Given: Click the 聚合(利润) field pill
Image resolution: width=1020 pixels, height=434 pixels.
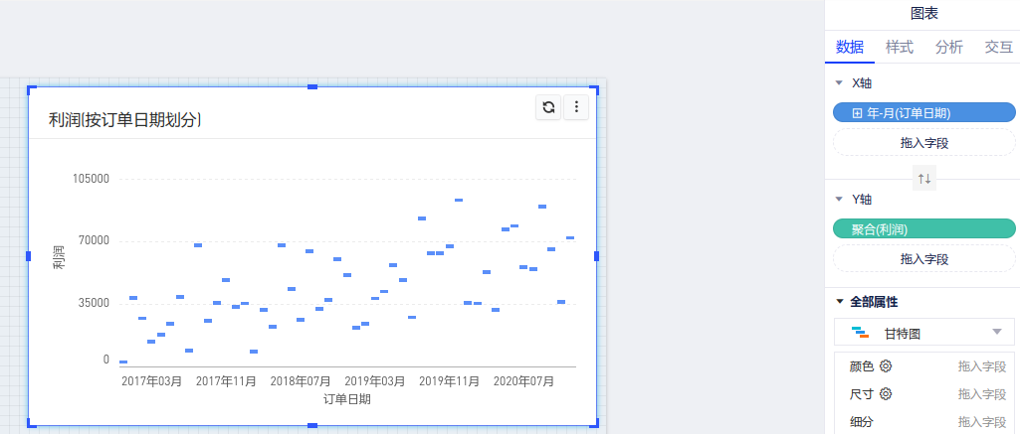Looking at the screenshot, I should coord(923,229).
